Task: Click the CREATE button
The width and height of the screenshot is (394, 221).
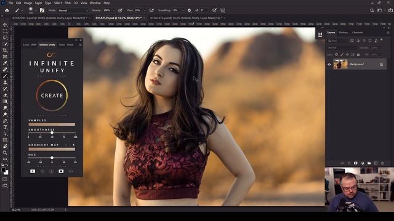Action: click(52, 96)
